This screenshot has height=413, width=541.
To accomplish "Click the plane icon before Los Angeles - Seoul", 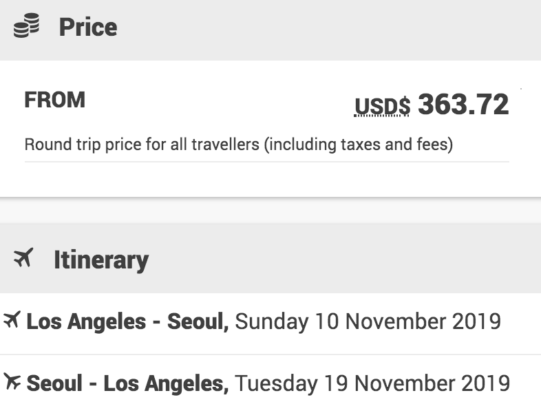I will tap(12, 321).
